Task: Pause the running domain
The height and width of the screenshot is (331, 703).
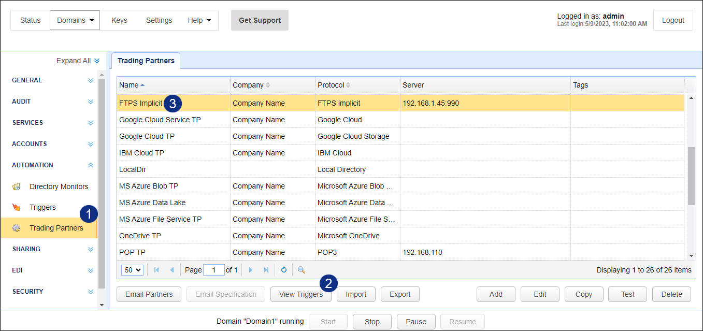Action: tap(416, 322)
